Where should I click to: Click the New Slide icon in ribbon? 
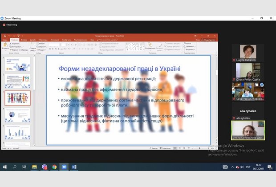(x=33, y=45)
